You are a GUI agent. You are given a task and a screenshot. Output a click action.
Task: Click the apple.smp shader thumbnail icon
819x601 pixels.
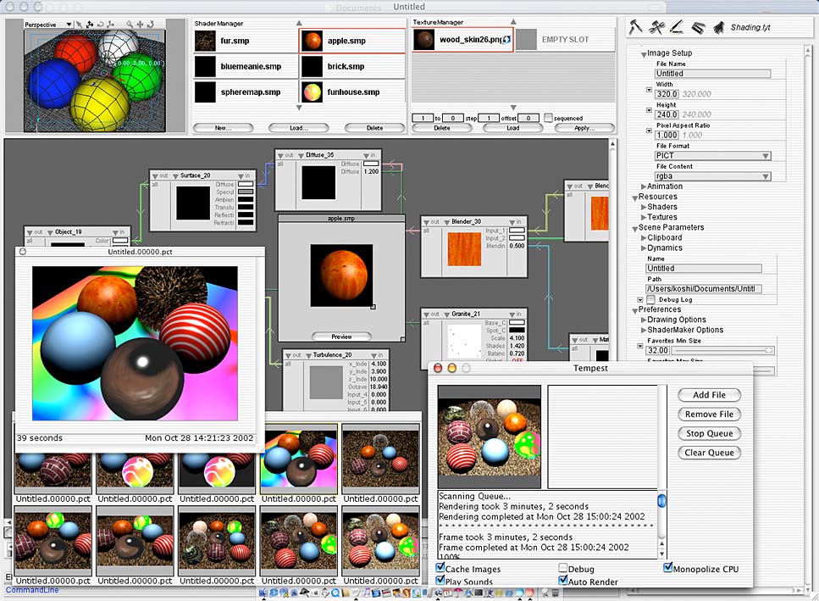[x=311, y=40]
